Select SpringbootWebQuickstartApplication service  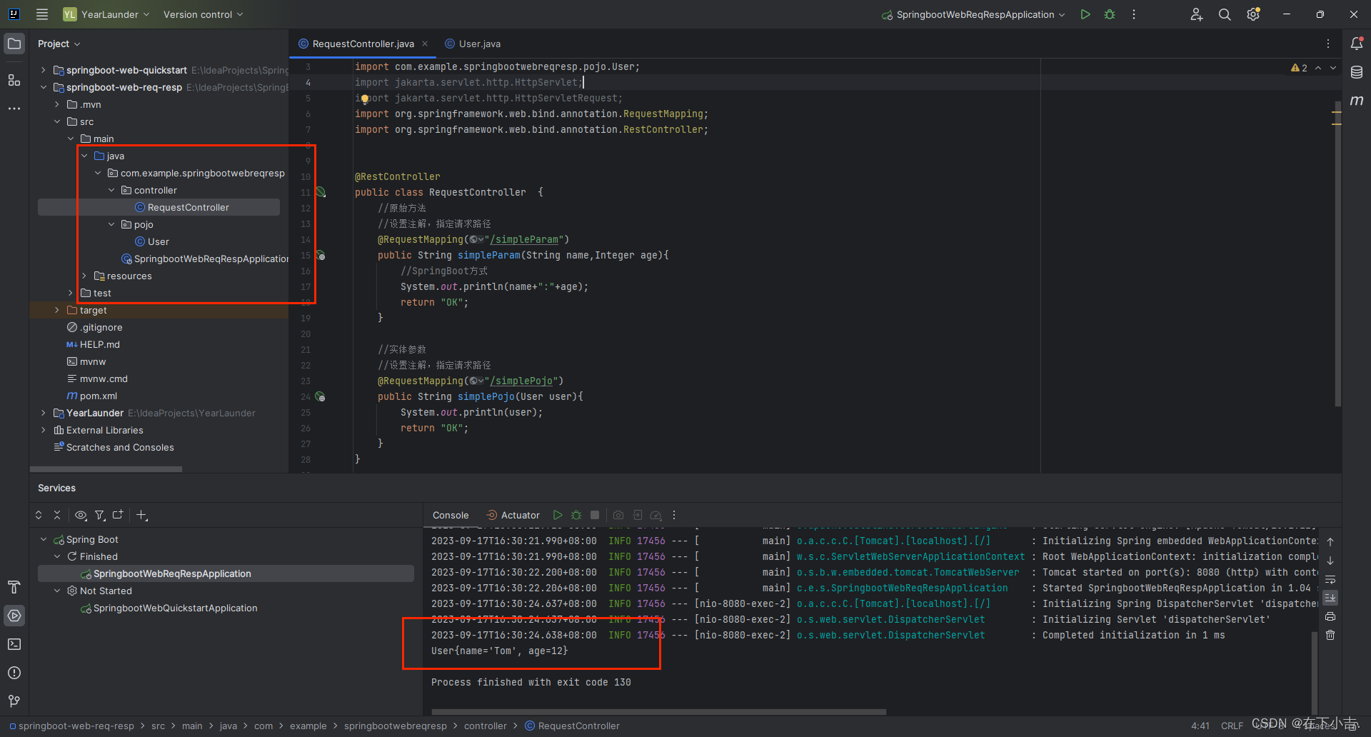175,608
